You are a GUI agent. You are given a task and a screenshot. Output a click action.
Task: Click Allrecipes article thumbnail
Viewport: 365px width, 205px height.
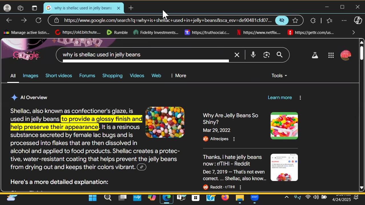tap(284, 126)
